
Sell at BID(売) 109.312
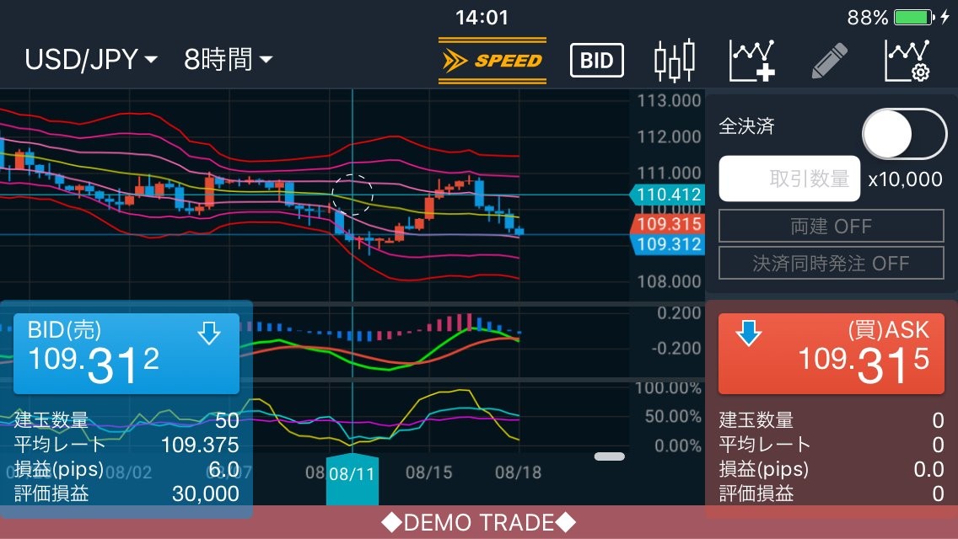[126, 354]
